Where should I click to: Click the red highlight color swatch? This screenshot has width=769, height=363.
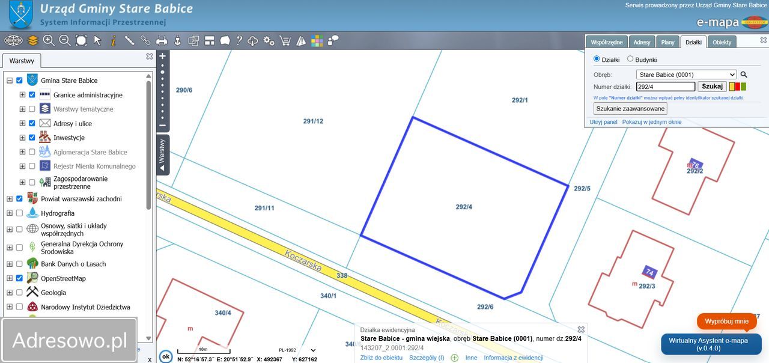point(738,87)
